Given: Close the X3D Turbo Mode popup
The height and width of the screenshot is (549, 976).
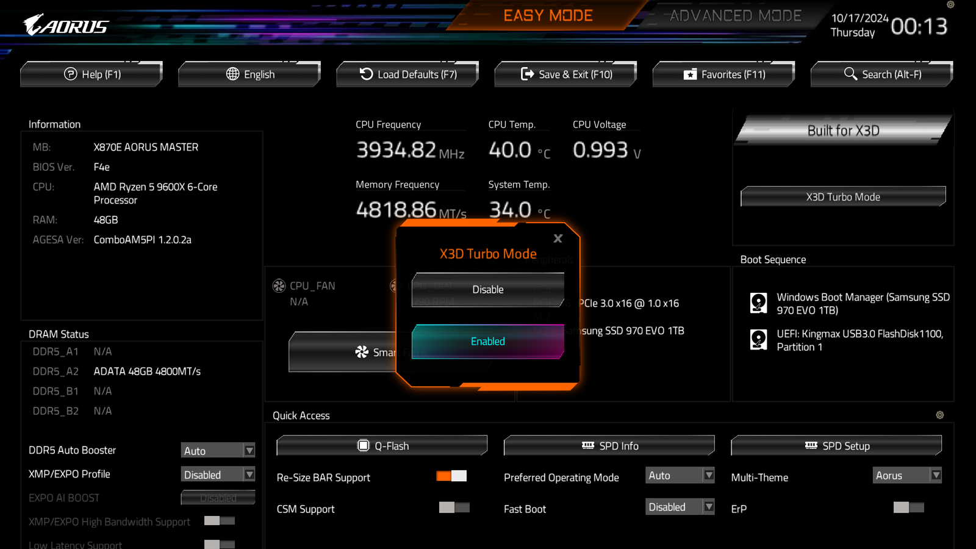Looking at the screenshot, I should click(558, 239).
